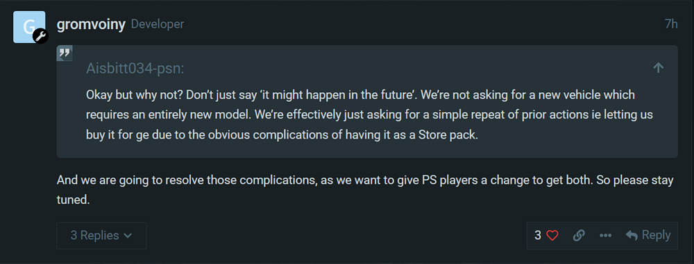Click the Reply text label
This screenshot has width=694, height=264.
657,236
